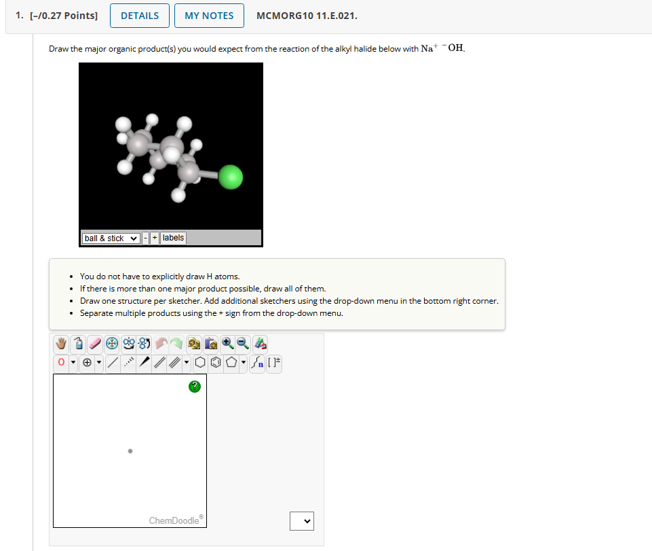
Task: Open the ball & stick display dropdown
Action: [x=110, y=238]
